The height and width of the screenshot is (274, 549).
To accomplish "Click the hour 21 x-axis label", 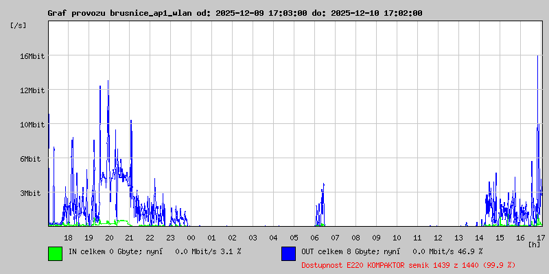I will 130,238.
